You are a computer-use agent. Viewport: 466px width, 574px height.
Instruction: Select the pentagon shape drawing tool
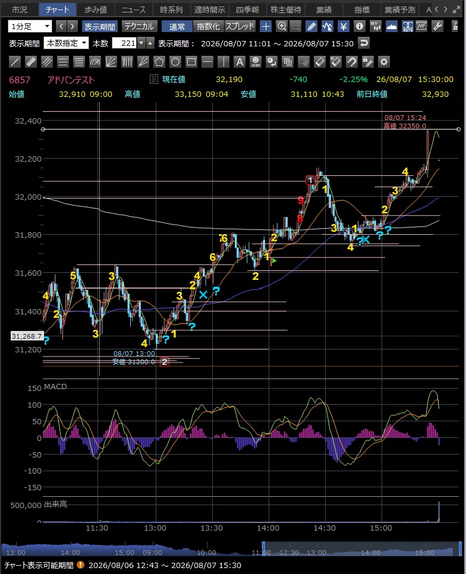point(159,62)
